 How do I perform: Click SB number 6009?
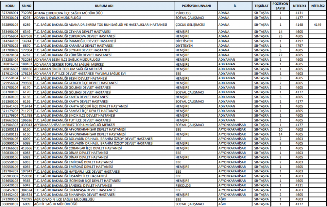[x=26, y=204]
